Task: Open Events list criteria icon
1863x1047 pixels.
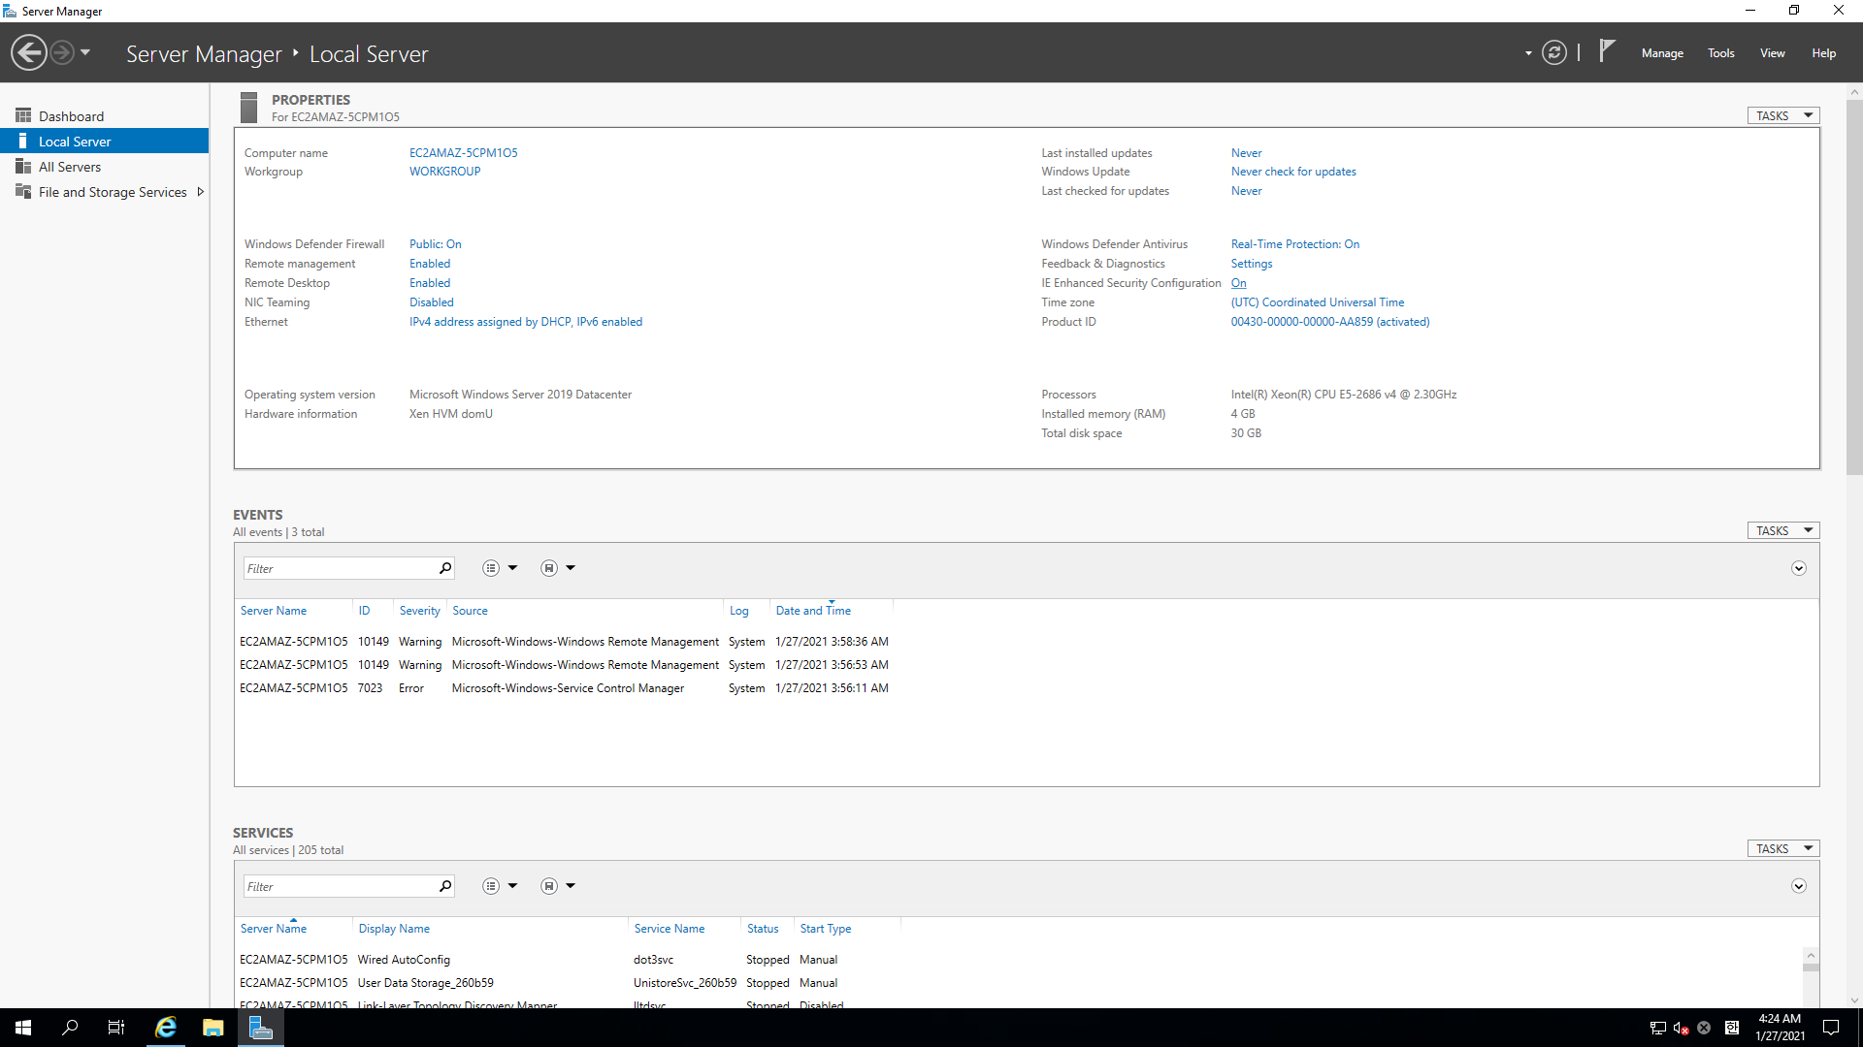Action: point(491,568)
